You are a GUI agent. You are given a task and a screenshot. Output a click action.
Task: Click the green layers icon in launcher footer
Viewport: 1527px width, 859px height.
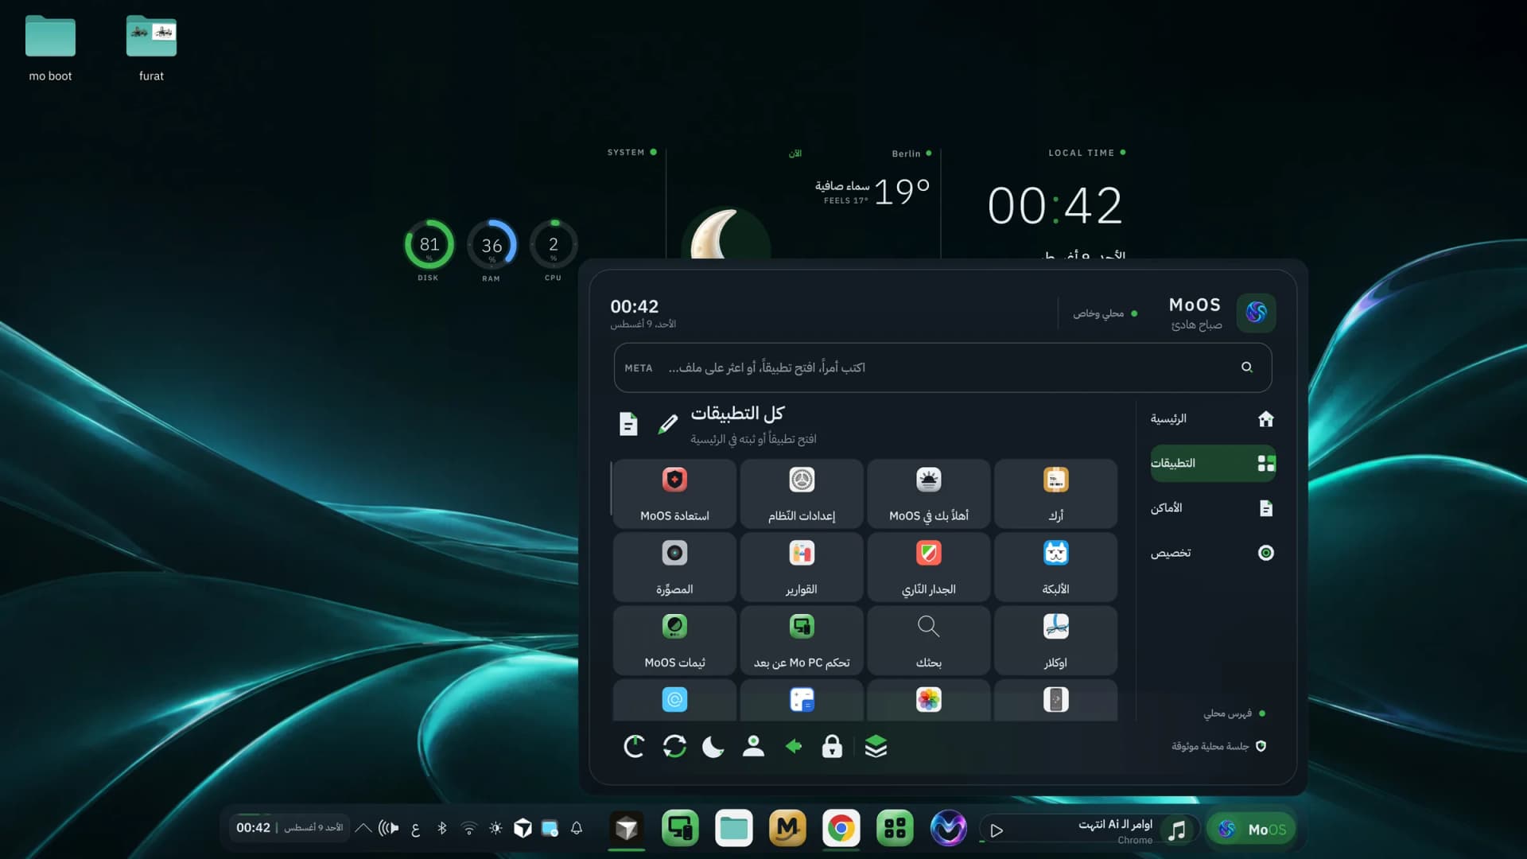coord(876,746)
